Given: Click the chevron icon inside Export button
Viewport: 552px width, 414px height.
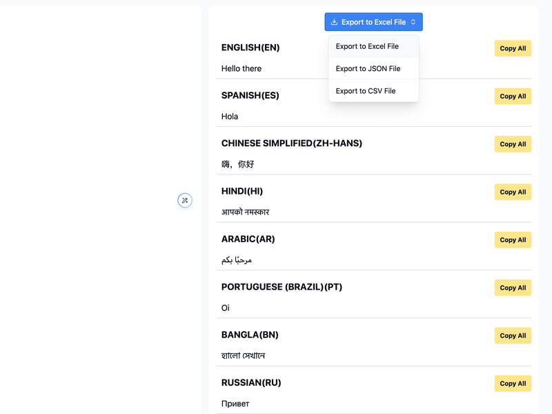Looking at the screenshot, I should pos(414,21).
